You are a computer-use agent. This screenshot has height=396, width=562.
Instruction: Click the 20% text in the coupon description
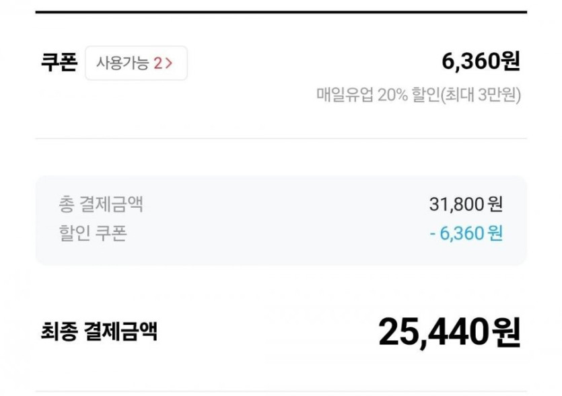[x=392, y=95]
